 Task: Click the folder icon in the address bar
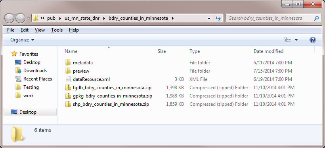[35, 18]
